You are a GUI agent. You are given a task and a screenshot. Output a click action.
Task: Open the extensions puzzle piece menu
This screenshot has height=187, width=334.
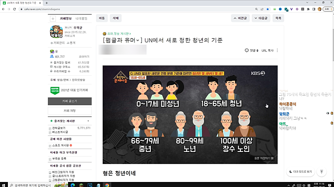[308, 9]
